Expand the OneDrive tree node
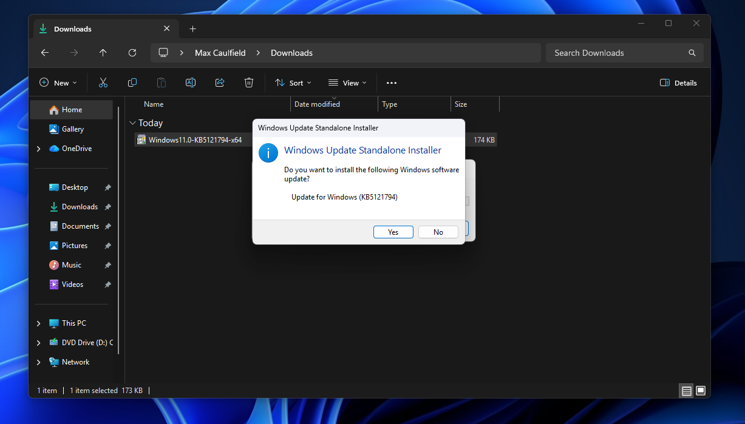This screenshot has height=424, width=745. (39, 149)
